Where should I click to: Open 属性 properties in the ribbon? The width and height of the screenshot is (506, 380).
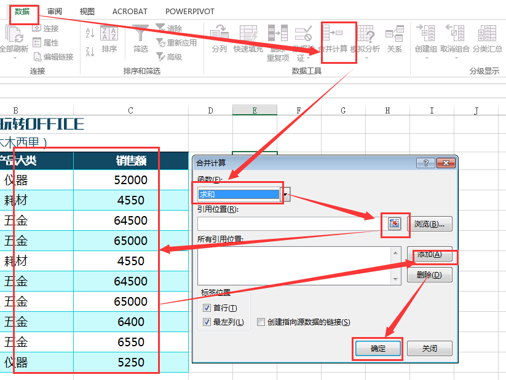45,42
